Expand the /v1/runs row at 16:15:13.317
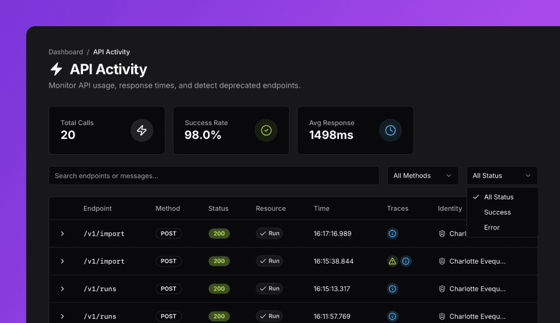 click(62, 289)
